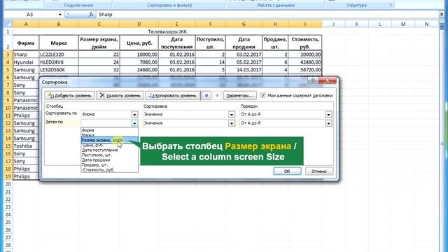
Task: Choose Поступило, шт. in the dropdown list
Action: [109, 155]
